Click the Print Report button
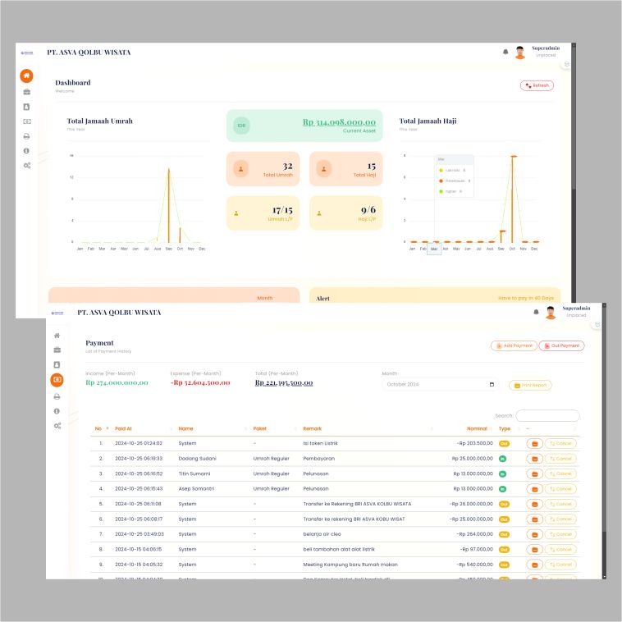This screenshot has height=622, width=622. [531, 386]
